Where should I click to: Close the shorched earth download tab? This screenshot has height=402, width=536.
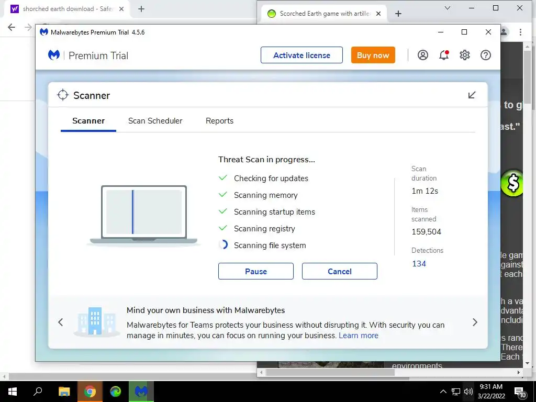point(121,9)
